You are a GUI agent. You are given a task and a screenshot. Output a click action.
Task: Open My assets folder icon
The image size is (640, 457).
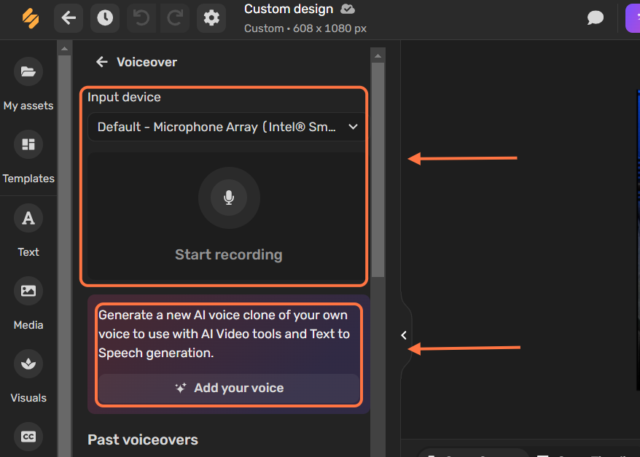point(28,72)
